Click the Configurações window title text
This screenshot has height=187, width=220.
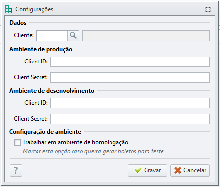coord(35,9)
